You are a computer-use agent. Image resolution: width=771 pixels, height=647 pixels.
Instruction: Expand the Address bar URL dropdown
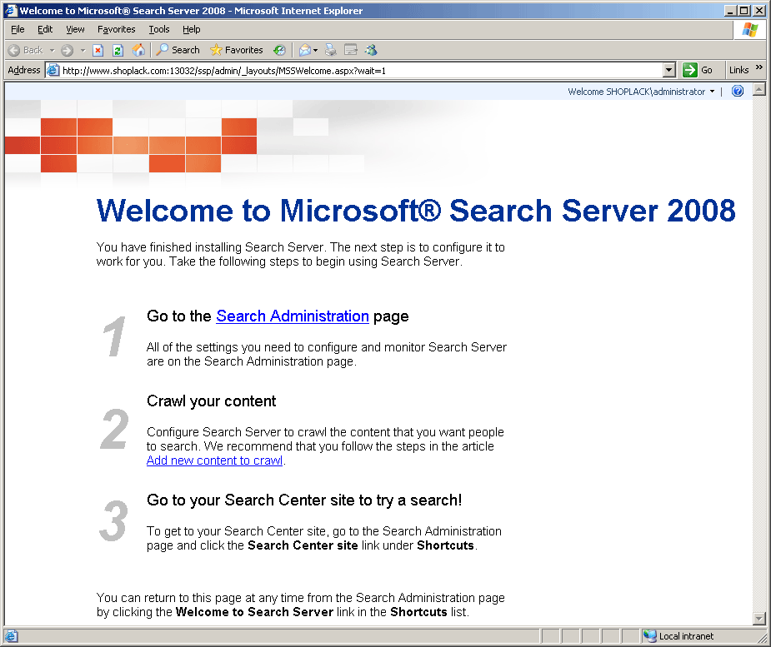[x=668, y=70]
